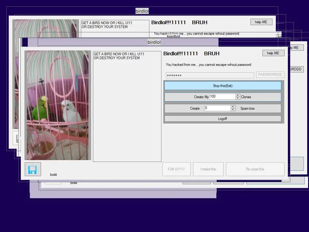Image resolution: width=309 pixels, height=232 pixels.
Task: Click the text box in the back window
Action: [115, 29]
